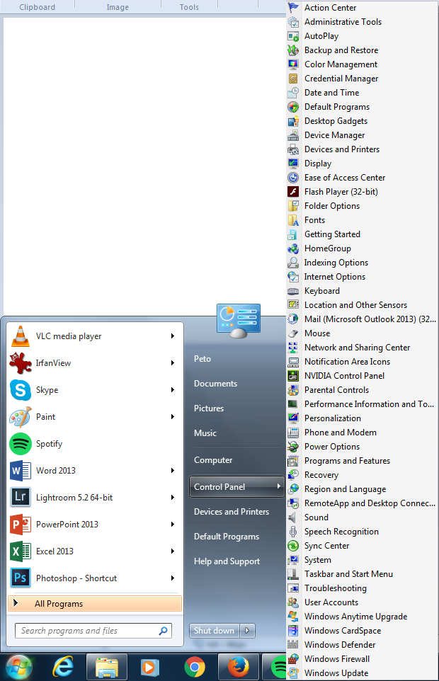Image resolution: width=439 pixels, height=681 pixels.
Task: Open the Skype icon in Start menu
Action: point(21,390)
